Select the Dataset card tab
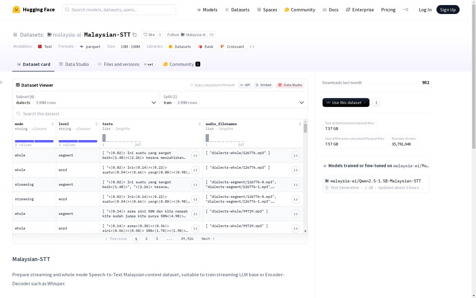The height and width of the screenshot is (298, 476). [33, 64]
